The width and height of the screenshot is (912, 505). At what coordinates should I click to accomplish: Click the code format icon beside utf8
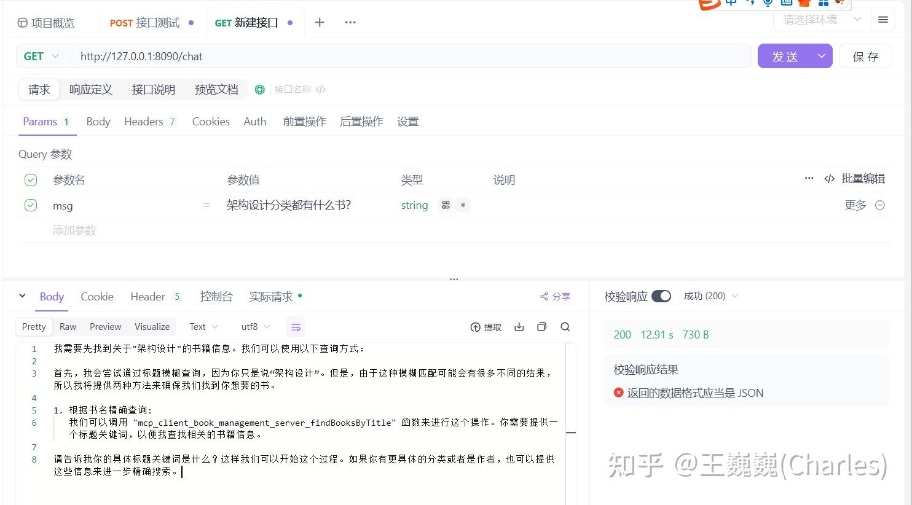296,327
